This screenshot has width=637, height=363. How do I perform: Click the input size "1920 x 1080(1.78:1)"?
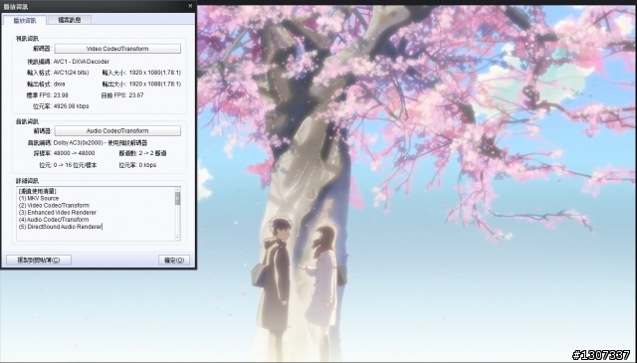[155, 73]
